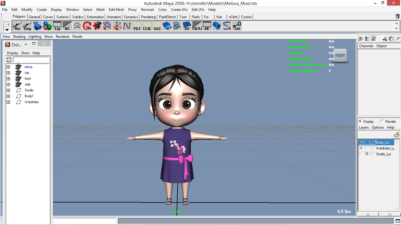This screenshot has width=401, height=225.
Task: Click the colored axes manipulator icon in channel box
Action: click(385, 39)
